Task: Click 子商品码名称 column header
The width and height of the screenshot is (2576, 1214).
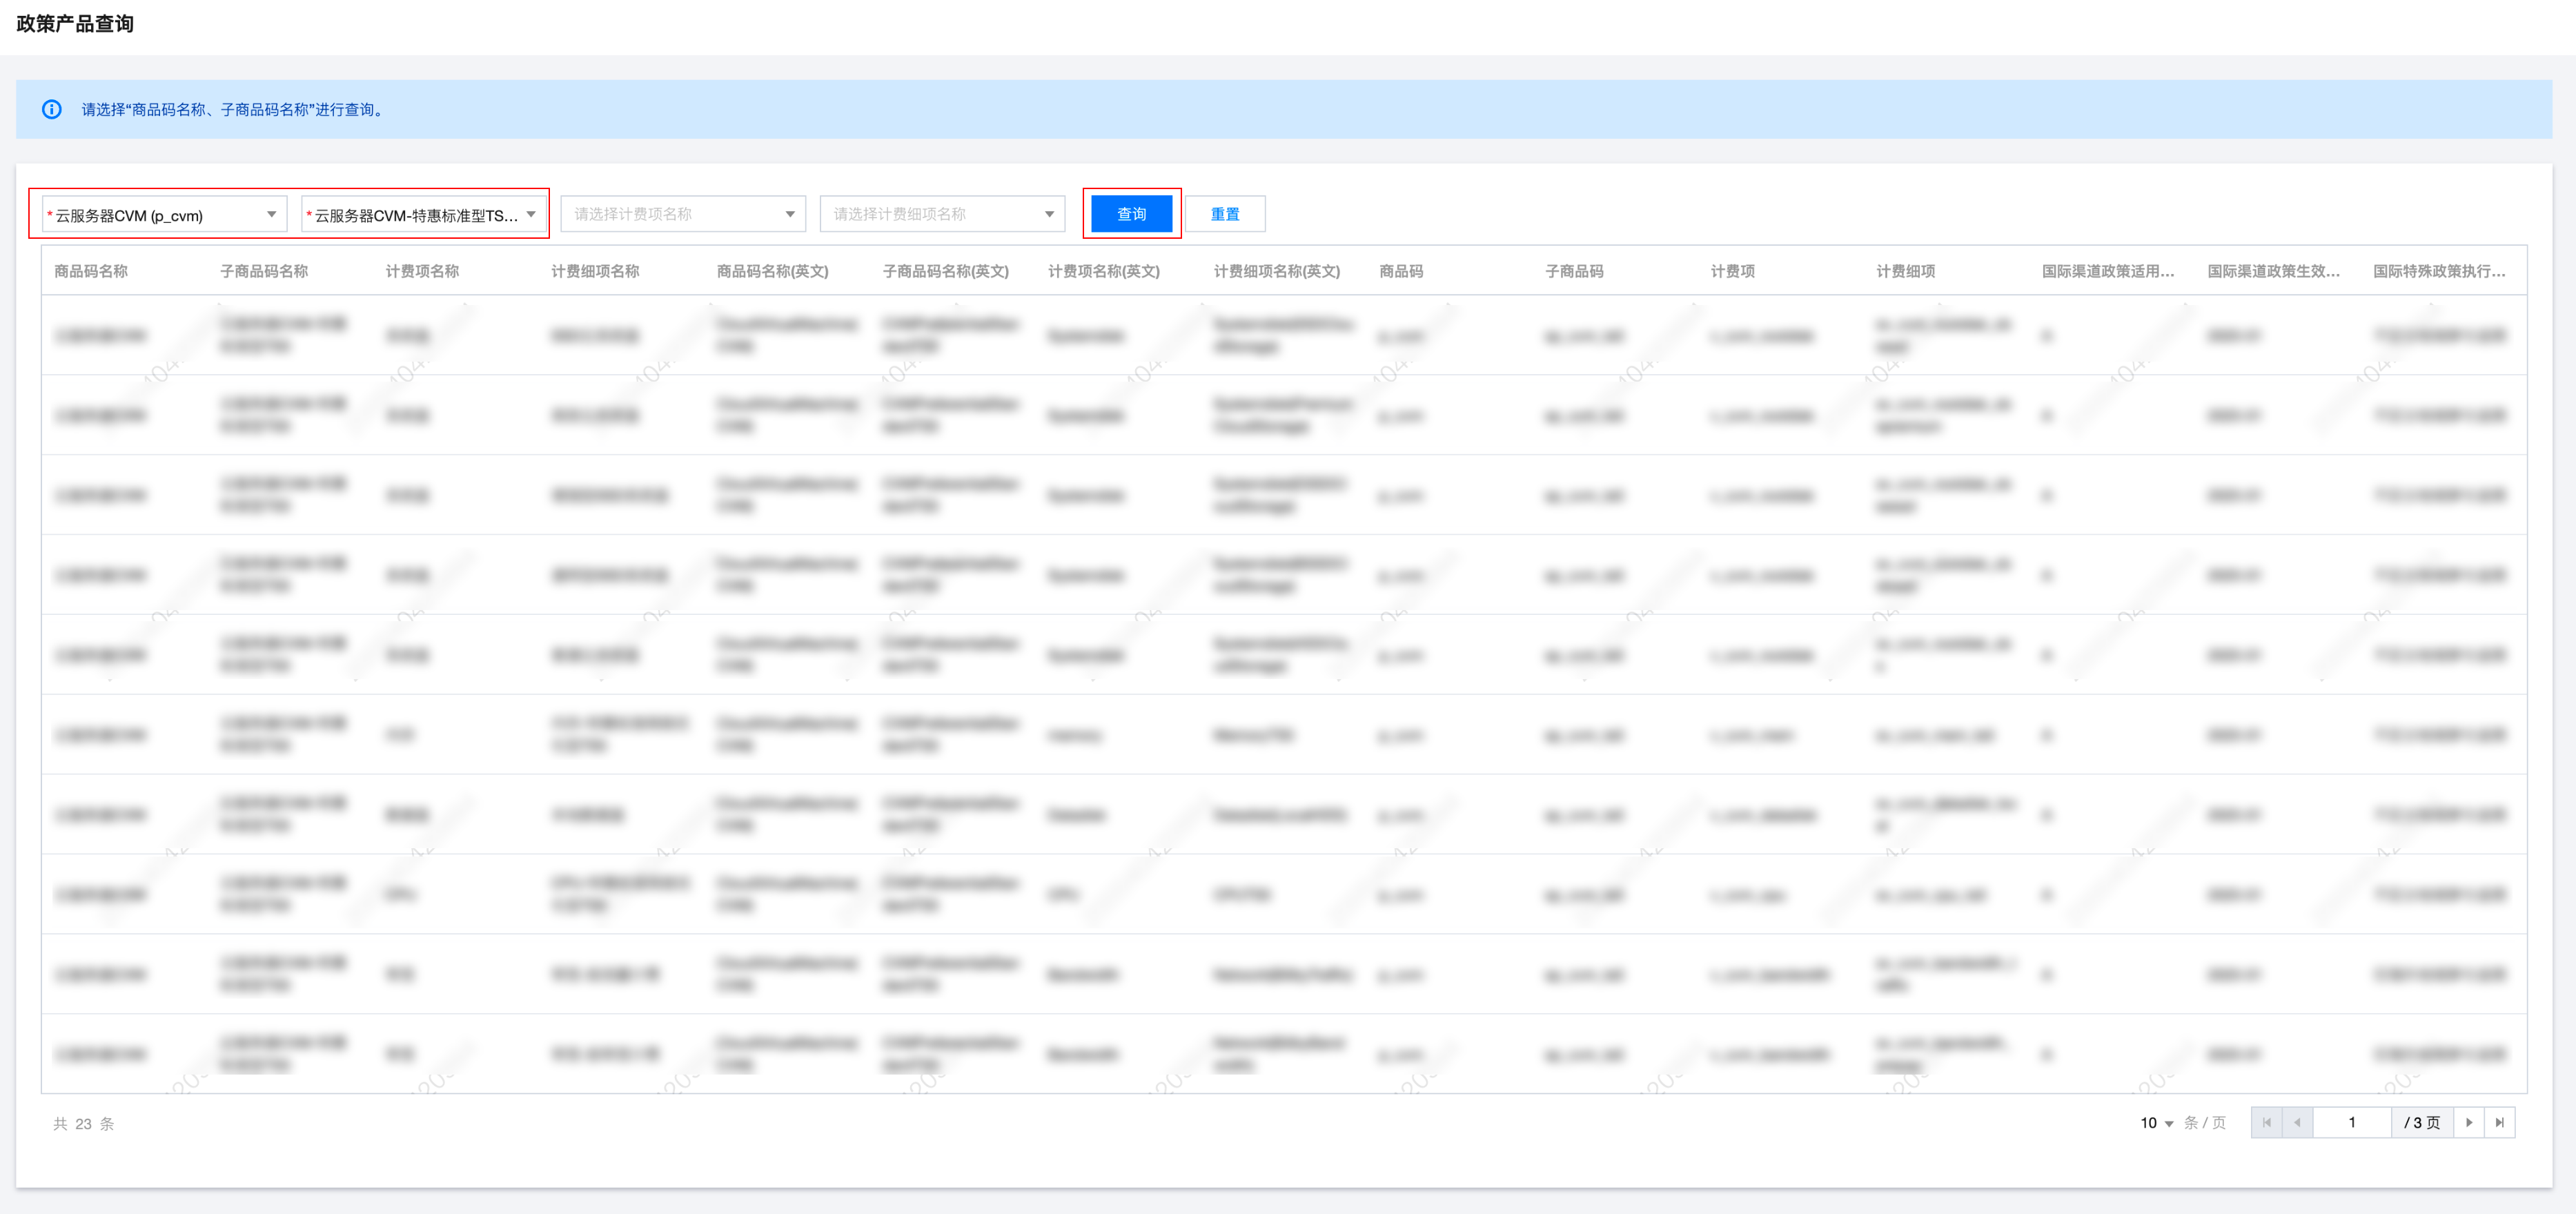Action: pos(264,271)
